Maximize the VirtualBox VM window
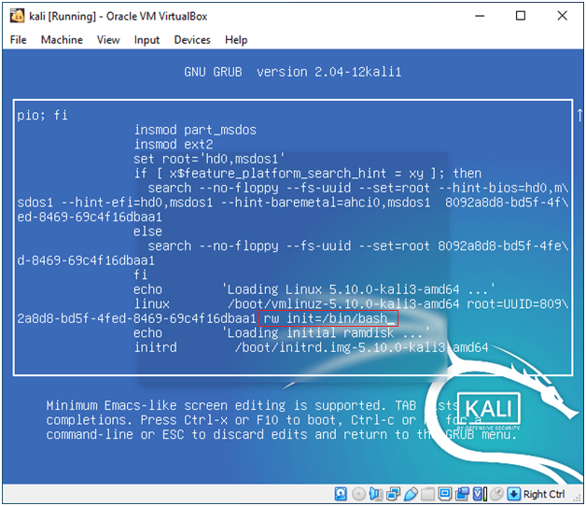This screenshot has height=506, width=586. tap(520, 16)
